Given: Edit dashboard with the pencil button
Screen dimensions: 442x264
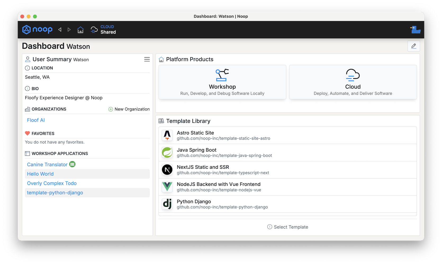Looking at the screenshot, I should [414, 46].
